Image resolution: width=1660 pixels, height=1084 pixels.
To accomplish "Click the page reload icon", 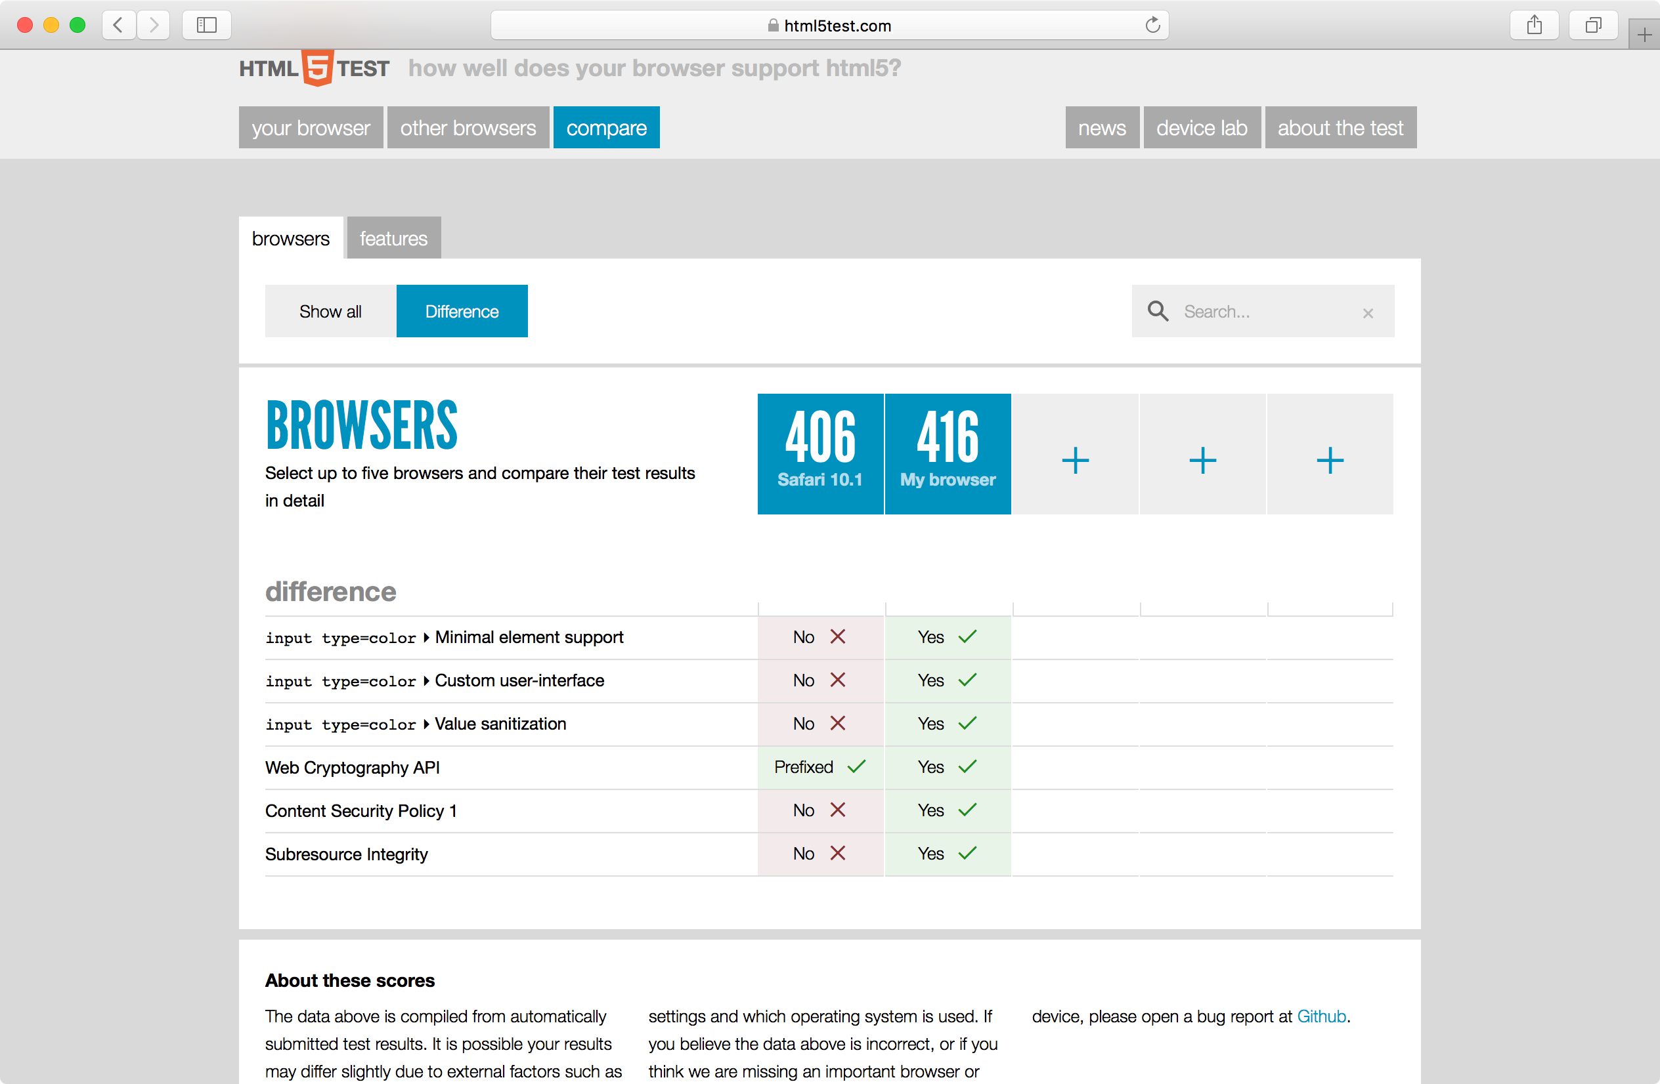I will tap(1152, 25).
